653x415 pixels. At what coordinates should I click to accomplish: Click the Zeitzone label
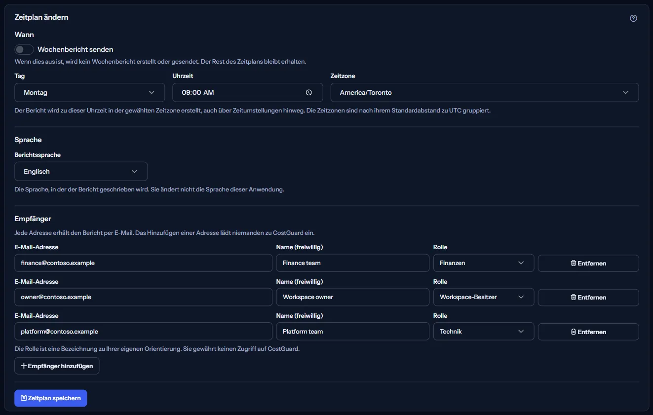(x=343, y=76)
